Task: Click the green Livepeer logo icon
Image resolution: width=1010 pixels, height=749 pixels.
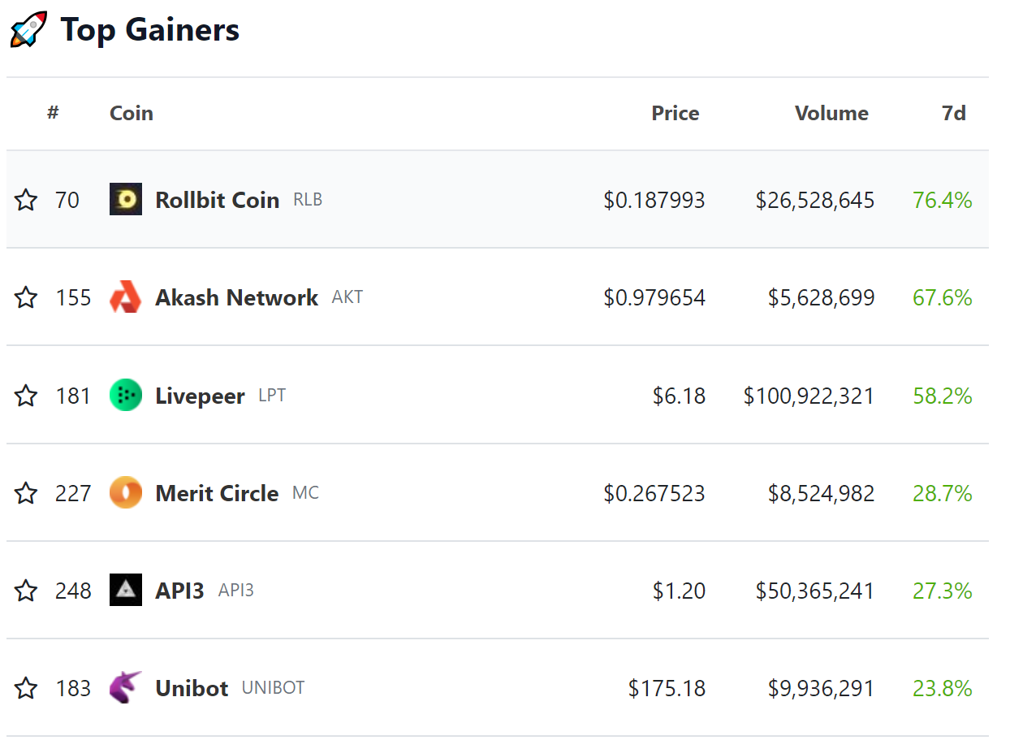Action: point(126,396)
